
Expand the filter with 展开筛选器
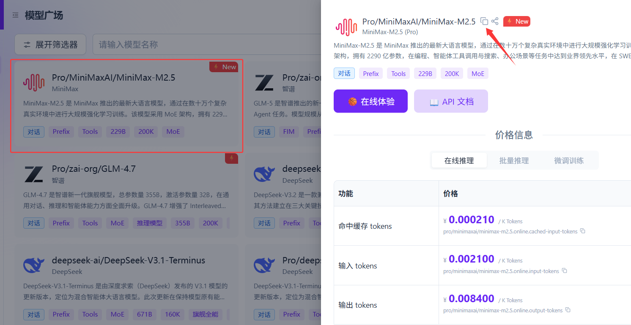50,44
